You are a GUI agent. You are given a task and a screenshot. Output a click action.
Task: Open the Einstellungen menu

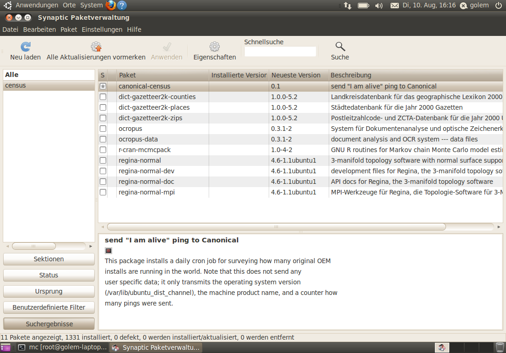tap(102, 29)
